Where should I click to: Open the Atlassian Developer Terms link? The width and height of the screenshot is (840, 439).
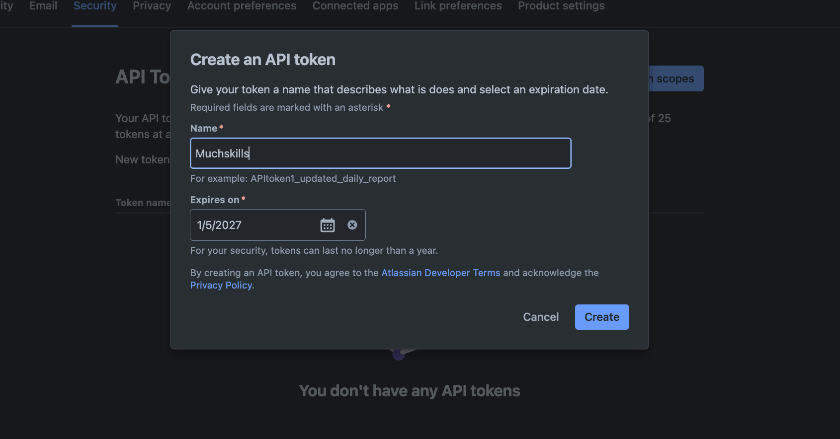[441, 273]
